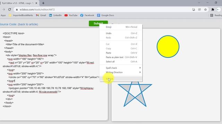Choose Emoji from the context menu
This screenshot has height=124, width=222.
(x=121, y=27)
